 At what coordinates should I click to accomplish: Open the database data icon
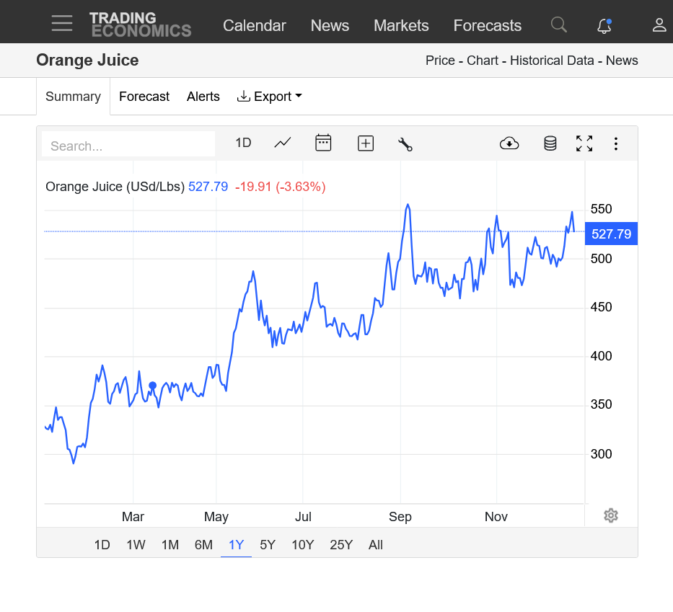point(550,143)
